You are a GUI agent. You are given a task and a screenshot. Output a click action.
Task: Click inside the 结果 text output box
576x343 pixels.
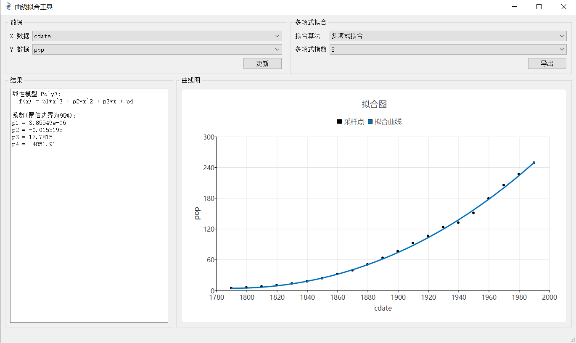[x=89, y=231]
